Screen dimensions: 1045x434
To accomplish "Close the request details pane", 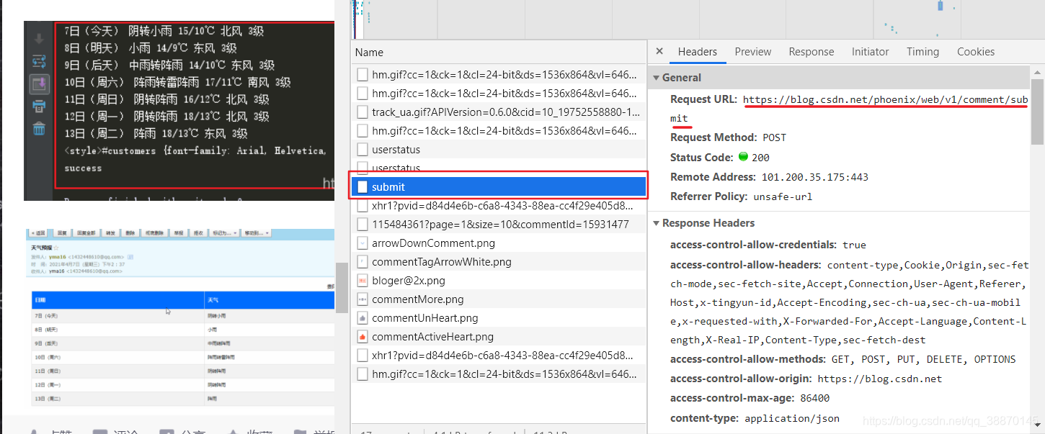I will [659, 52].
